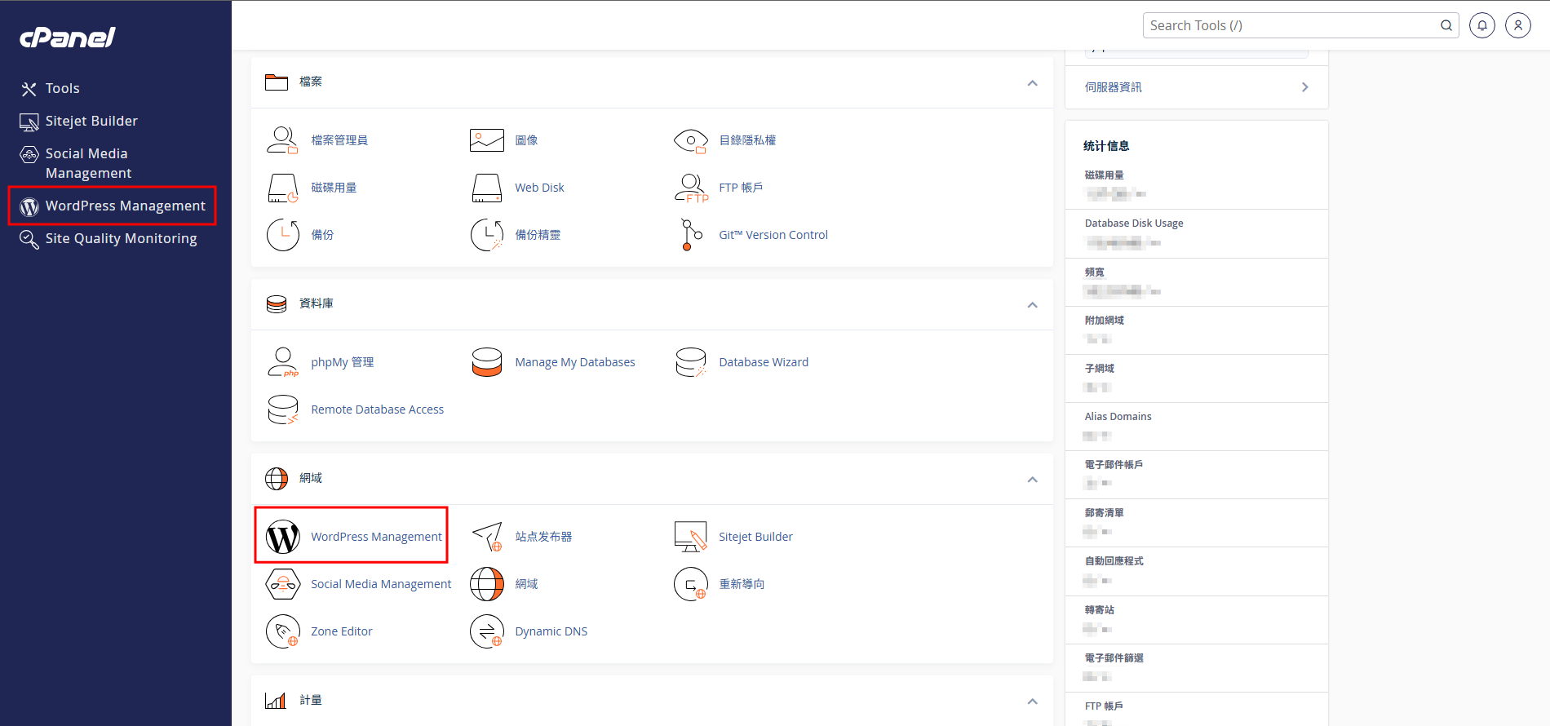Screen dimensions: 1550x726
Task: Collapse the 資料庫 section
Action: [x=1032, y=305]
